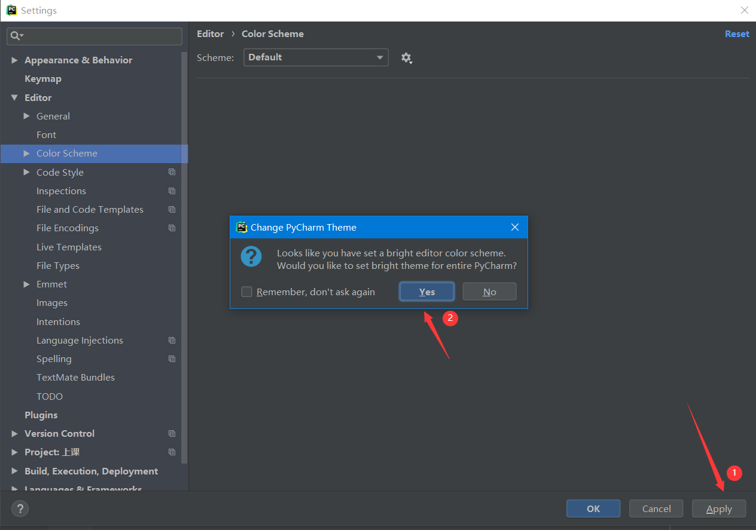Open Live Templates settings
This screenshot has width=756, height=530.
click(x=69, y=247)
